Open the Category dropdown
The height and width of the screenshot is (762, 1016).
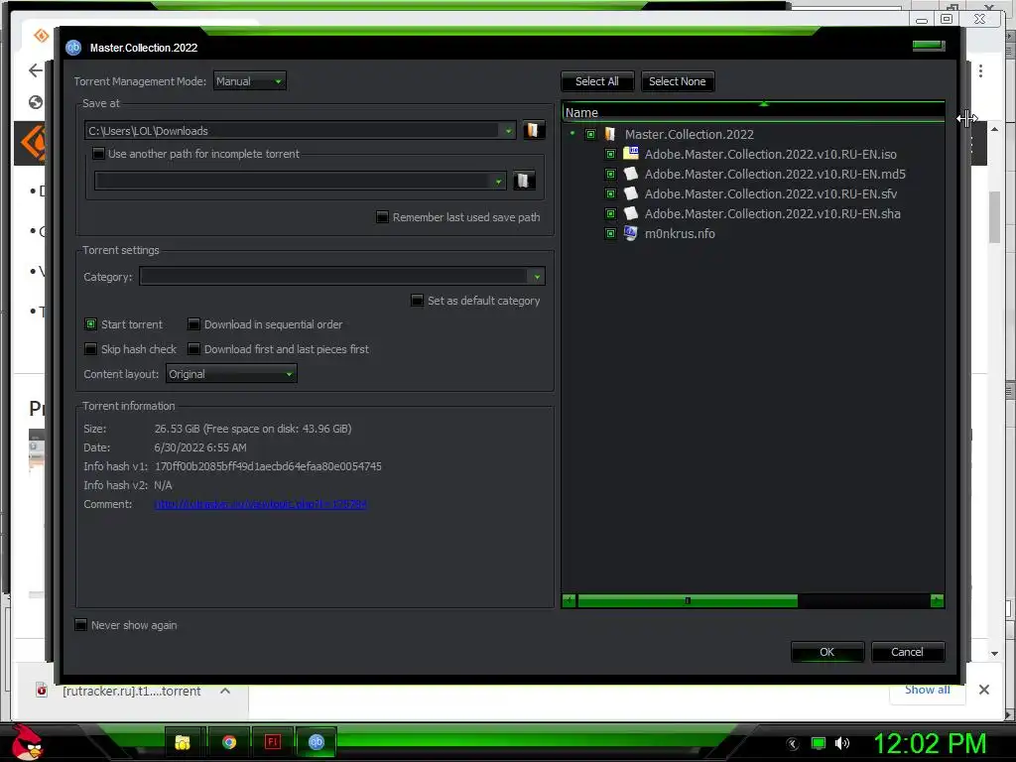click(x=342, y=277)
